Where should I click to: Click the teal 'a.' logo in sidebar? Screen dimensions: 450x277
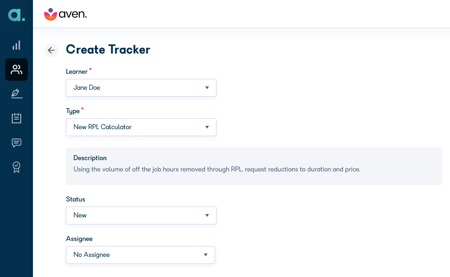pyautogui.click(x=16, y=15)
